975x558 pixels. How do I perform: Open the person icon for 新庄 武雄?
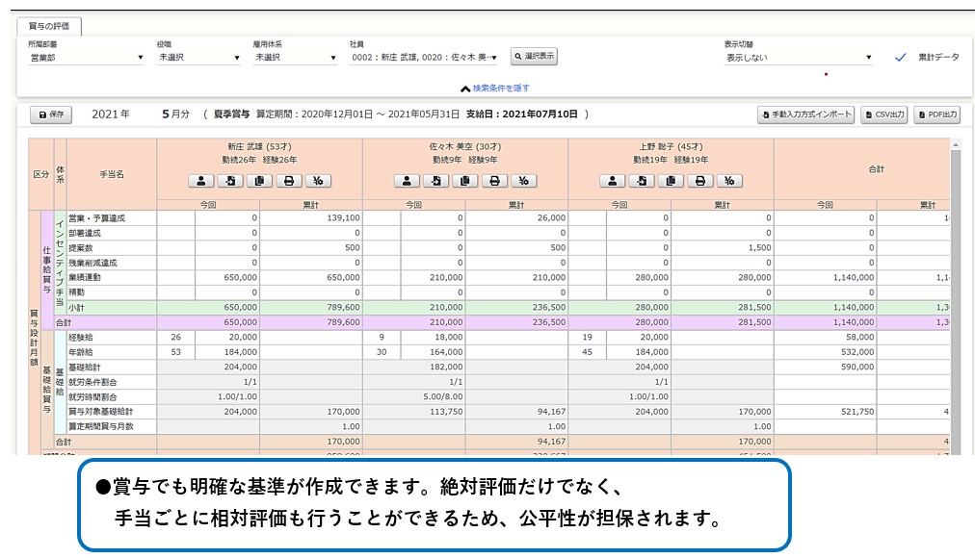tap(201, 181)
